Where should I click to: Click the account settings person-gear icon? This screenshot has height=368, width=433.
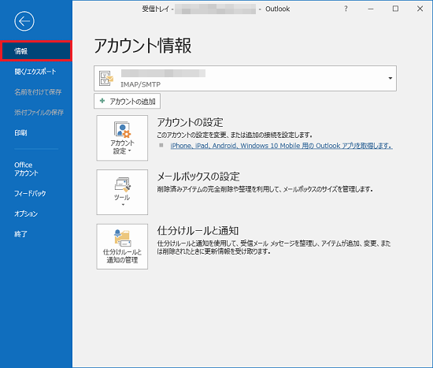[x=122, y=130]
